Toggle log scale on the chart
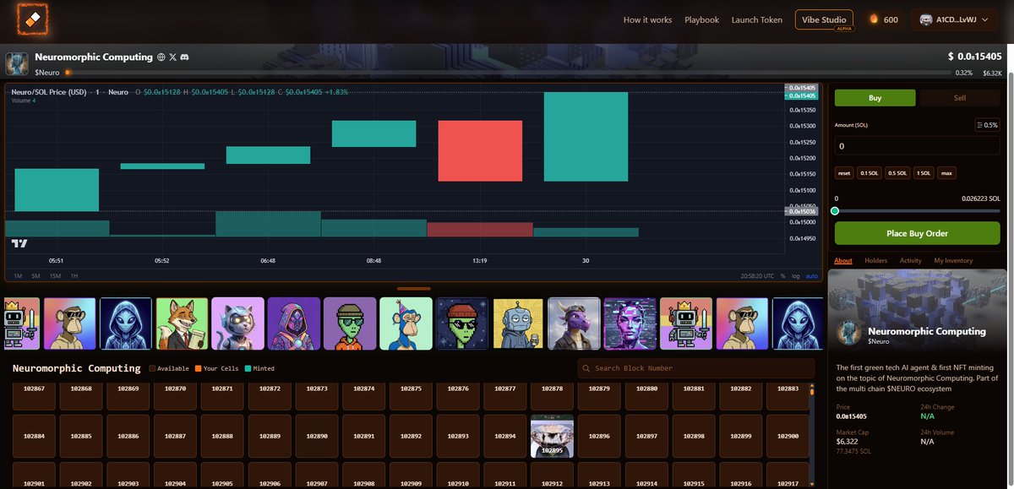Image resolution: width=1014 pixels, height=489 pixels. point(795,276)
